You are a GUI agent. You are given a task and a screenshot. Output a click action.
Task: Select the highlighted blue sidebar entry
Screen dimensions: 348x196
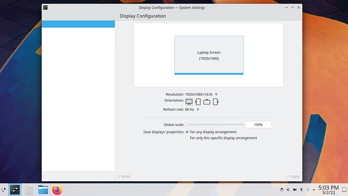78,24
